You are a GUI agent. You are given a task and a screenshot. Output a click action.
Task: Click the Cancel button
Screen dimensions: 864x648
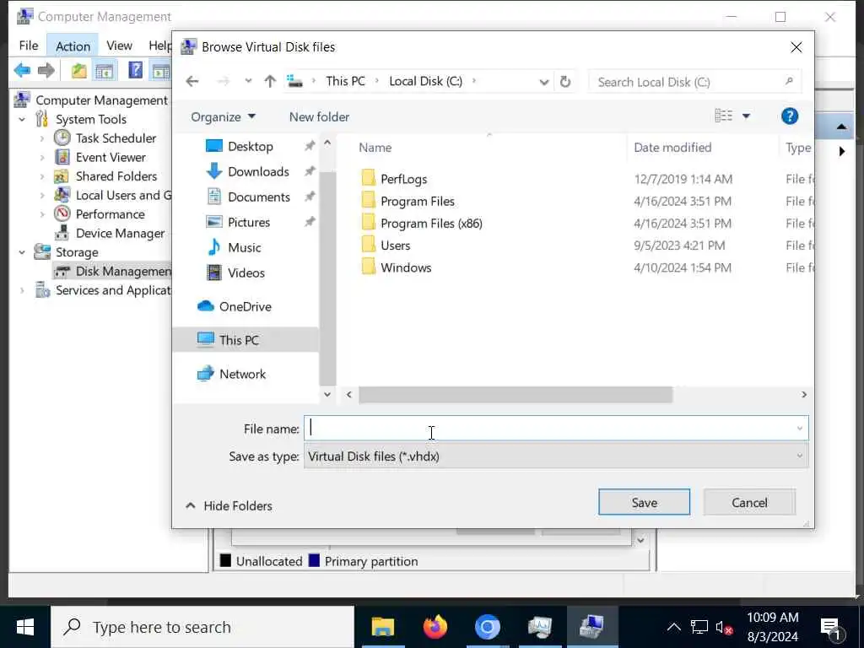(749, 503)
